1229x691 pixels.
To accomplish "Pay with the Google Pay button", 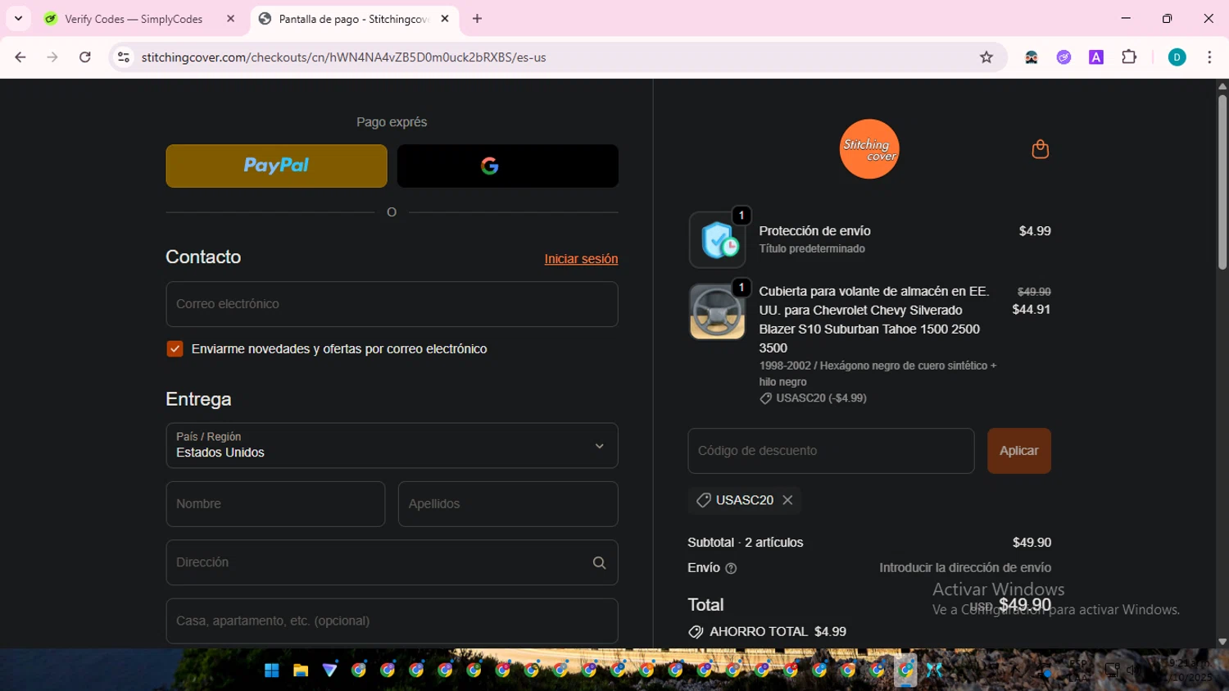I will coord(507,166).
